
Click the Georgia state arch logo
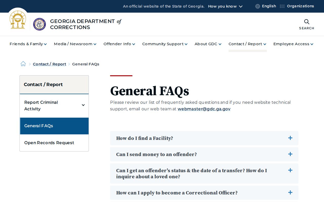18,20
